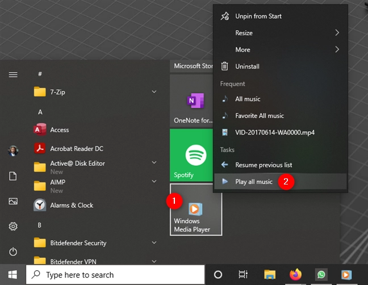Click the Bitdefender VPN label
Screen dimensions: 368x285
[73, 262]
